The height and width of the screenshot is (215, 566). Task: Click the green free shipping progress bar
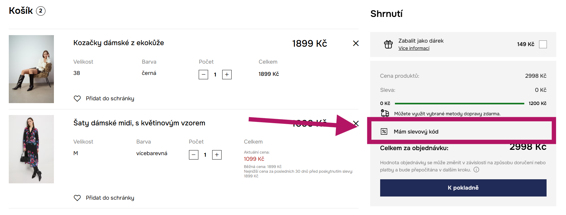point(459,103)
